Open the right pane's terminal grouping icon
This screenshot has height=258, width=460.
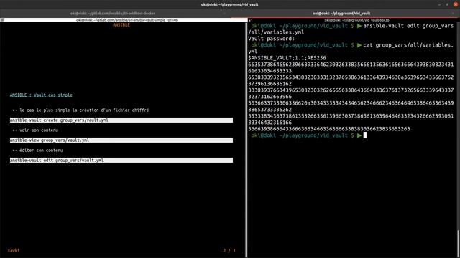250,20
